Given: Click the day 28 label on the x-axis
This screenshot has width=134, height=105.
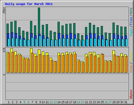Looking at the screenshot, I should [x=114, y=102].
